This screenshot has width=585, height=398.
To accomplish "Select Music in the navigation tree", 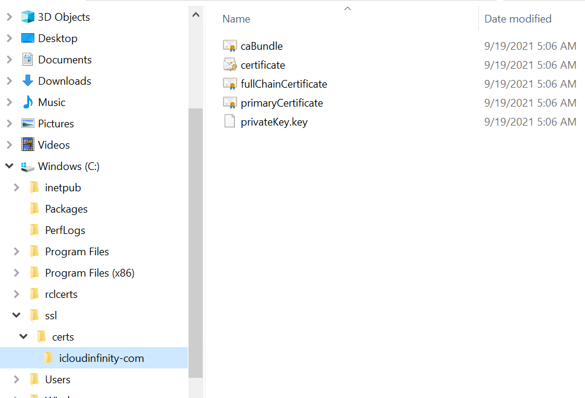I will click(52, 102).
